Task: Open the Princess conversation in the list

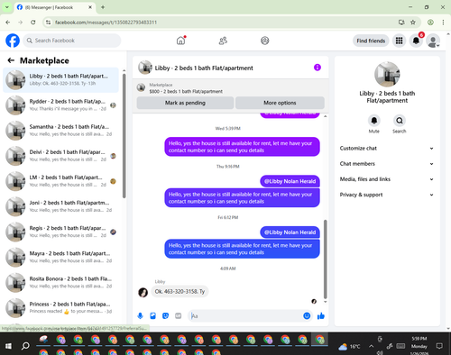Action: [x=61, y=307]
